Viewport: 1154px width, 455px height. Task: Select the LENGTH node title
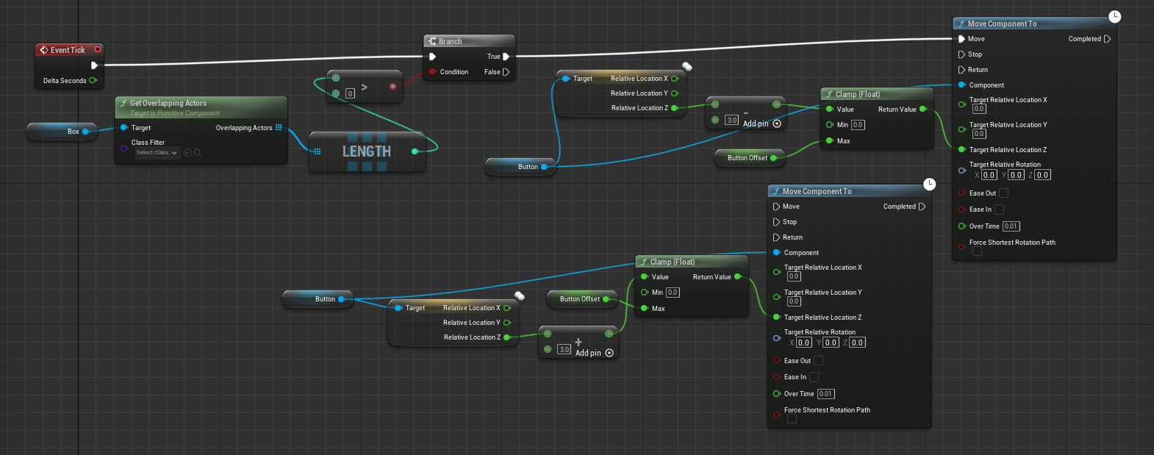pyautogui.click(x=367, y=151)
